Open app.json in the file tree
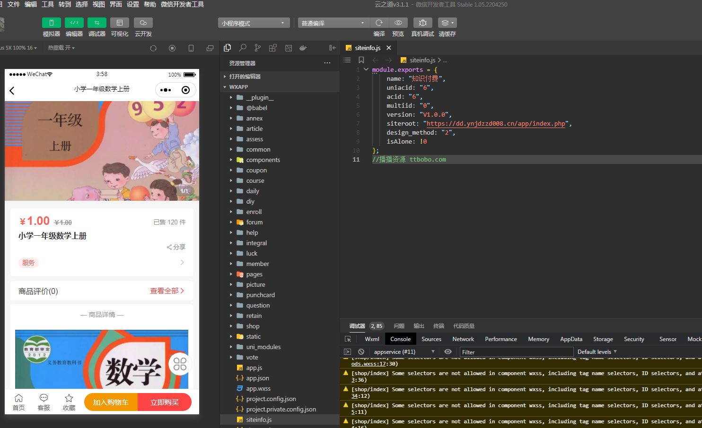 (280, 378)
